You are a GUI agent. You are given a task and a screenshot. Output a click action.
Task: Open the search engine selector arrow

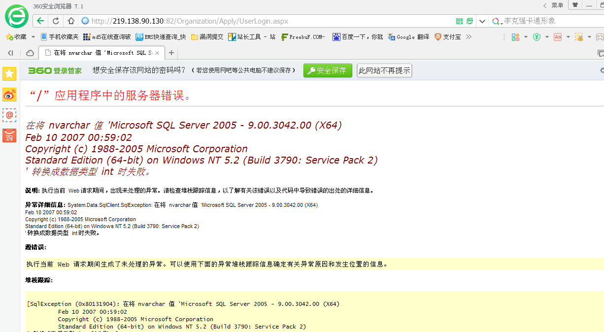(502, 23)
